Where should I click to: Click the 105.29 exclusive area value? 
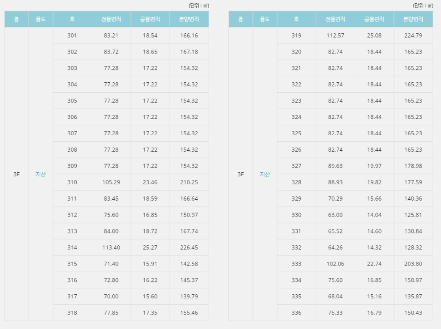tap(111, 182)
